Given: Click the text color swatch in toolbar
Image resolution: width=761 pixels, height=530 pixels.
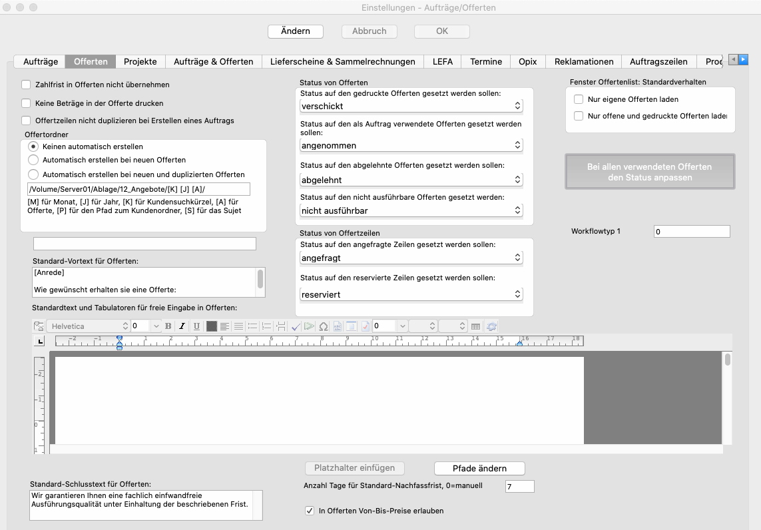Looking at the screenshot, I should pyautogui.click(x=211, y=326).
